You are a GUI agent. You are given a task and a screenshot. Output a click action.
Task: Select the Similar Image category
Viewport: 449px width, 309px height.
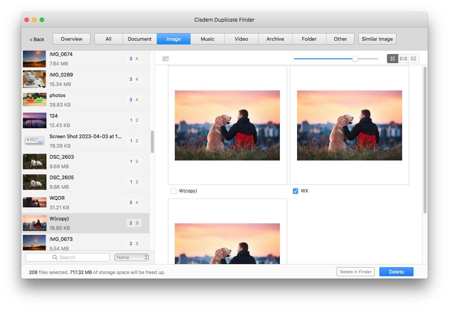tap(377, 39)
